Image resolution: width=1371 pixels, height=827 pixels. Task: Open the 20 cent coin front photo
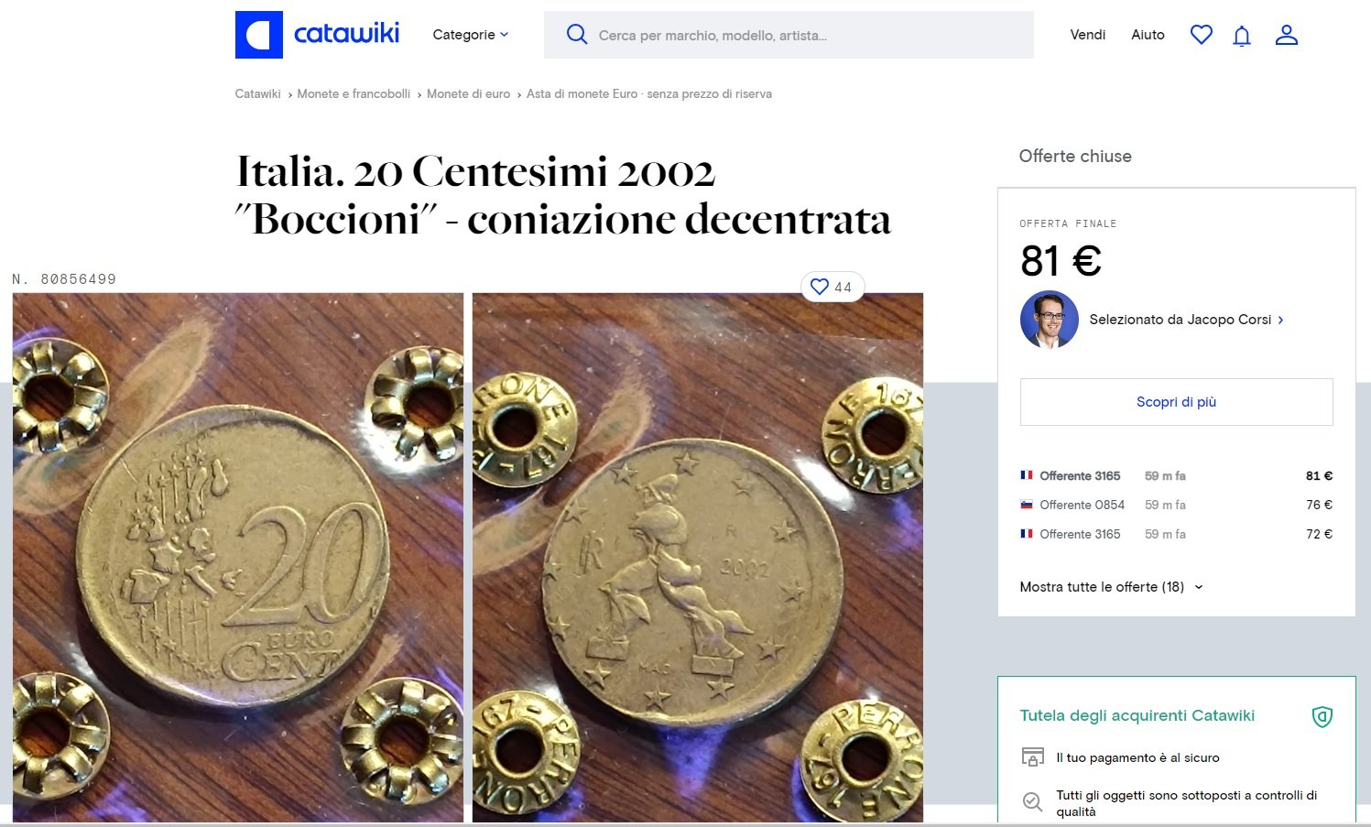pos(238,557)
